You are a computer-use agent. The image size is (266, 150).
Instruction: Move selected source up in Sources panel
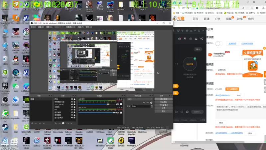tap(67, 123)
